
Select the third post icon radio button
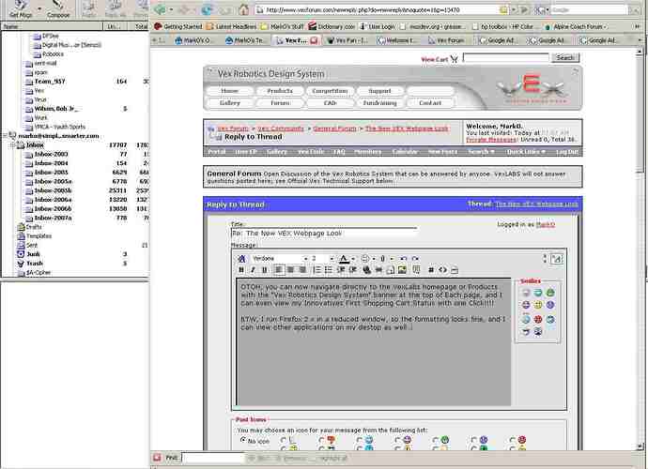321,440
